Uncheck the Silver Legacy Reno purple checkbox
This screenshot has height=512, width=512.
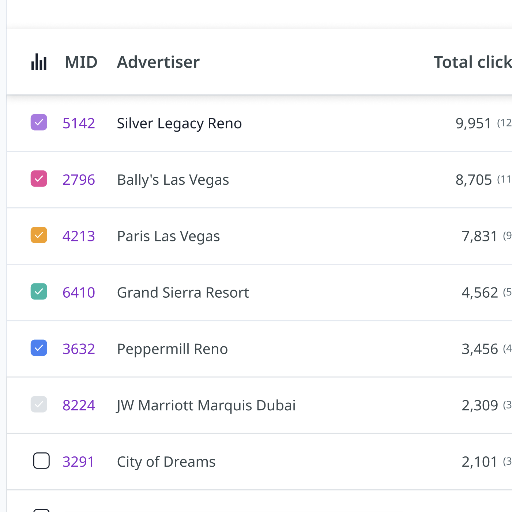39,123
